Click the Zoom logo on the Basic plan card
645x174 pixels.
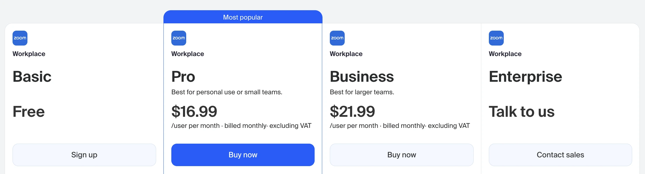pos(20,38)
